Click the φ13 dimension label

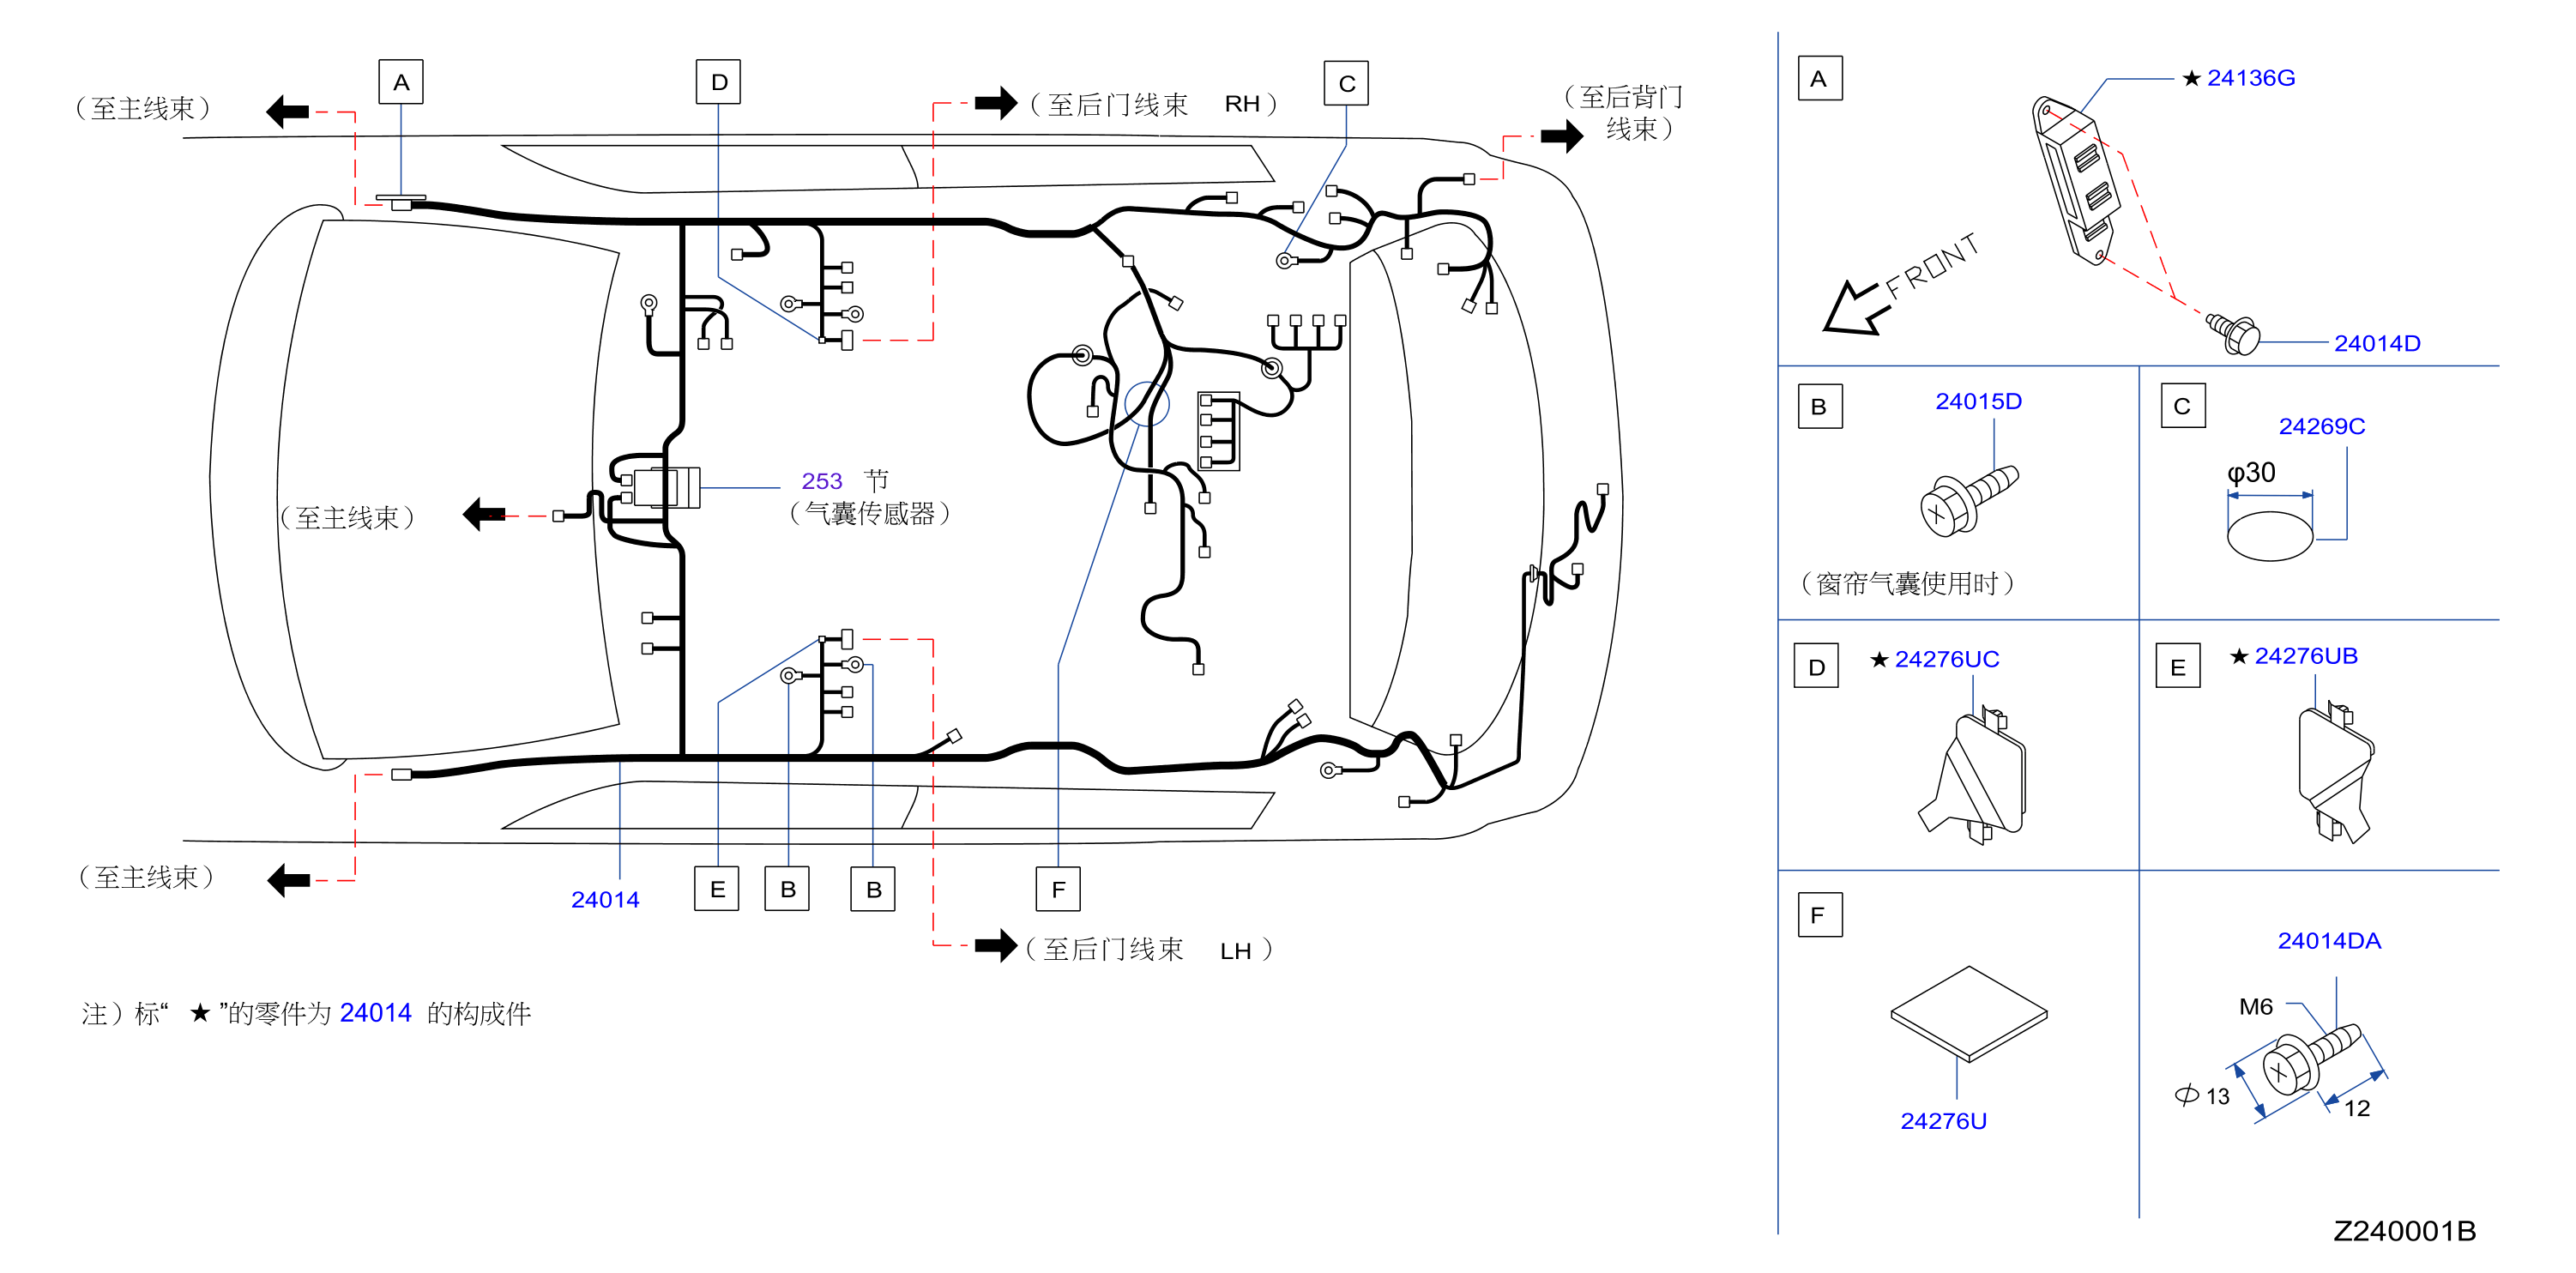click(x=2202, y=1096)
